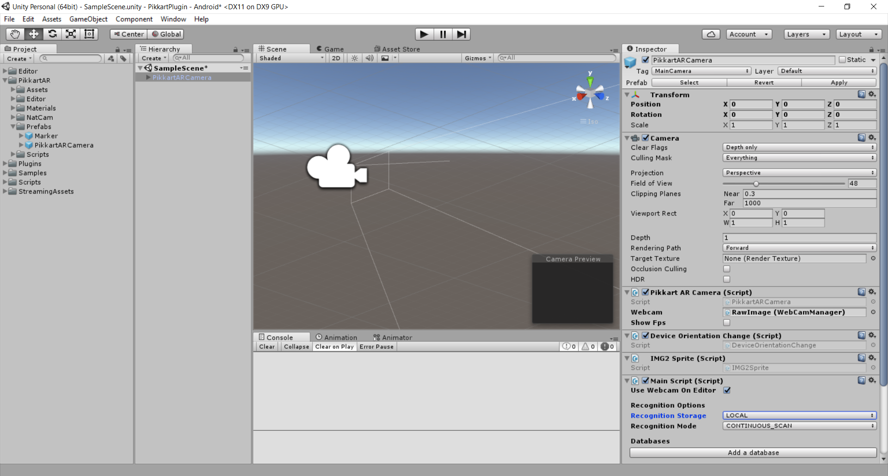Toggle console info message filter
This screenshot has width=888, height=476.
point(569,347)
